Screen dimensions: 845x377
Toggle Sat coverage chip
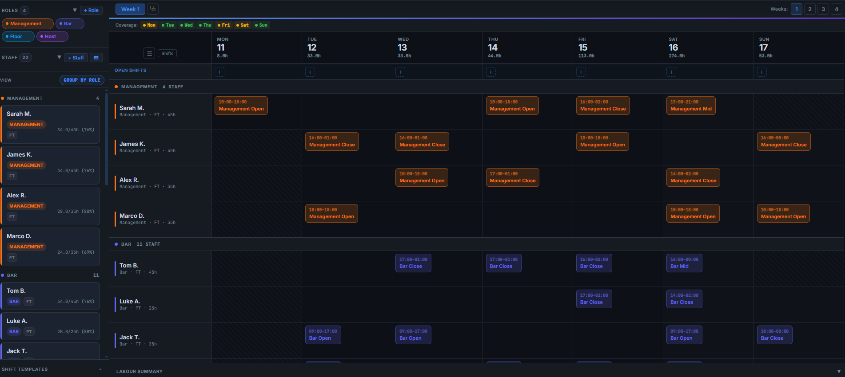(243, 25)
